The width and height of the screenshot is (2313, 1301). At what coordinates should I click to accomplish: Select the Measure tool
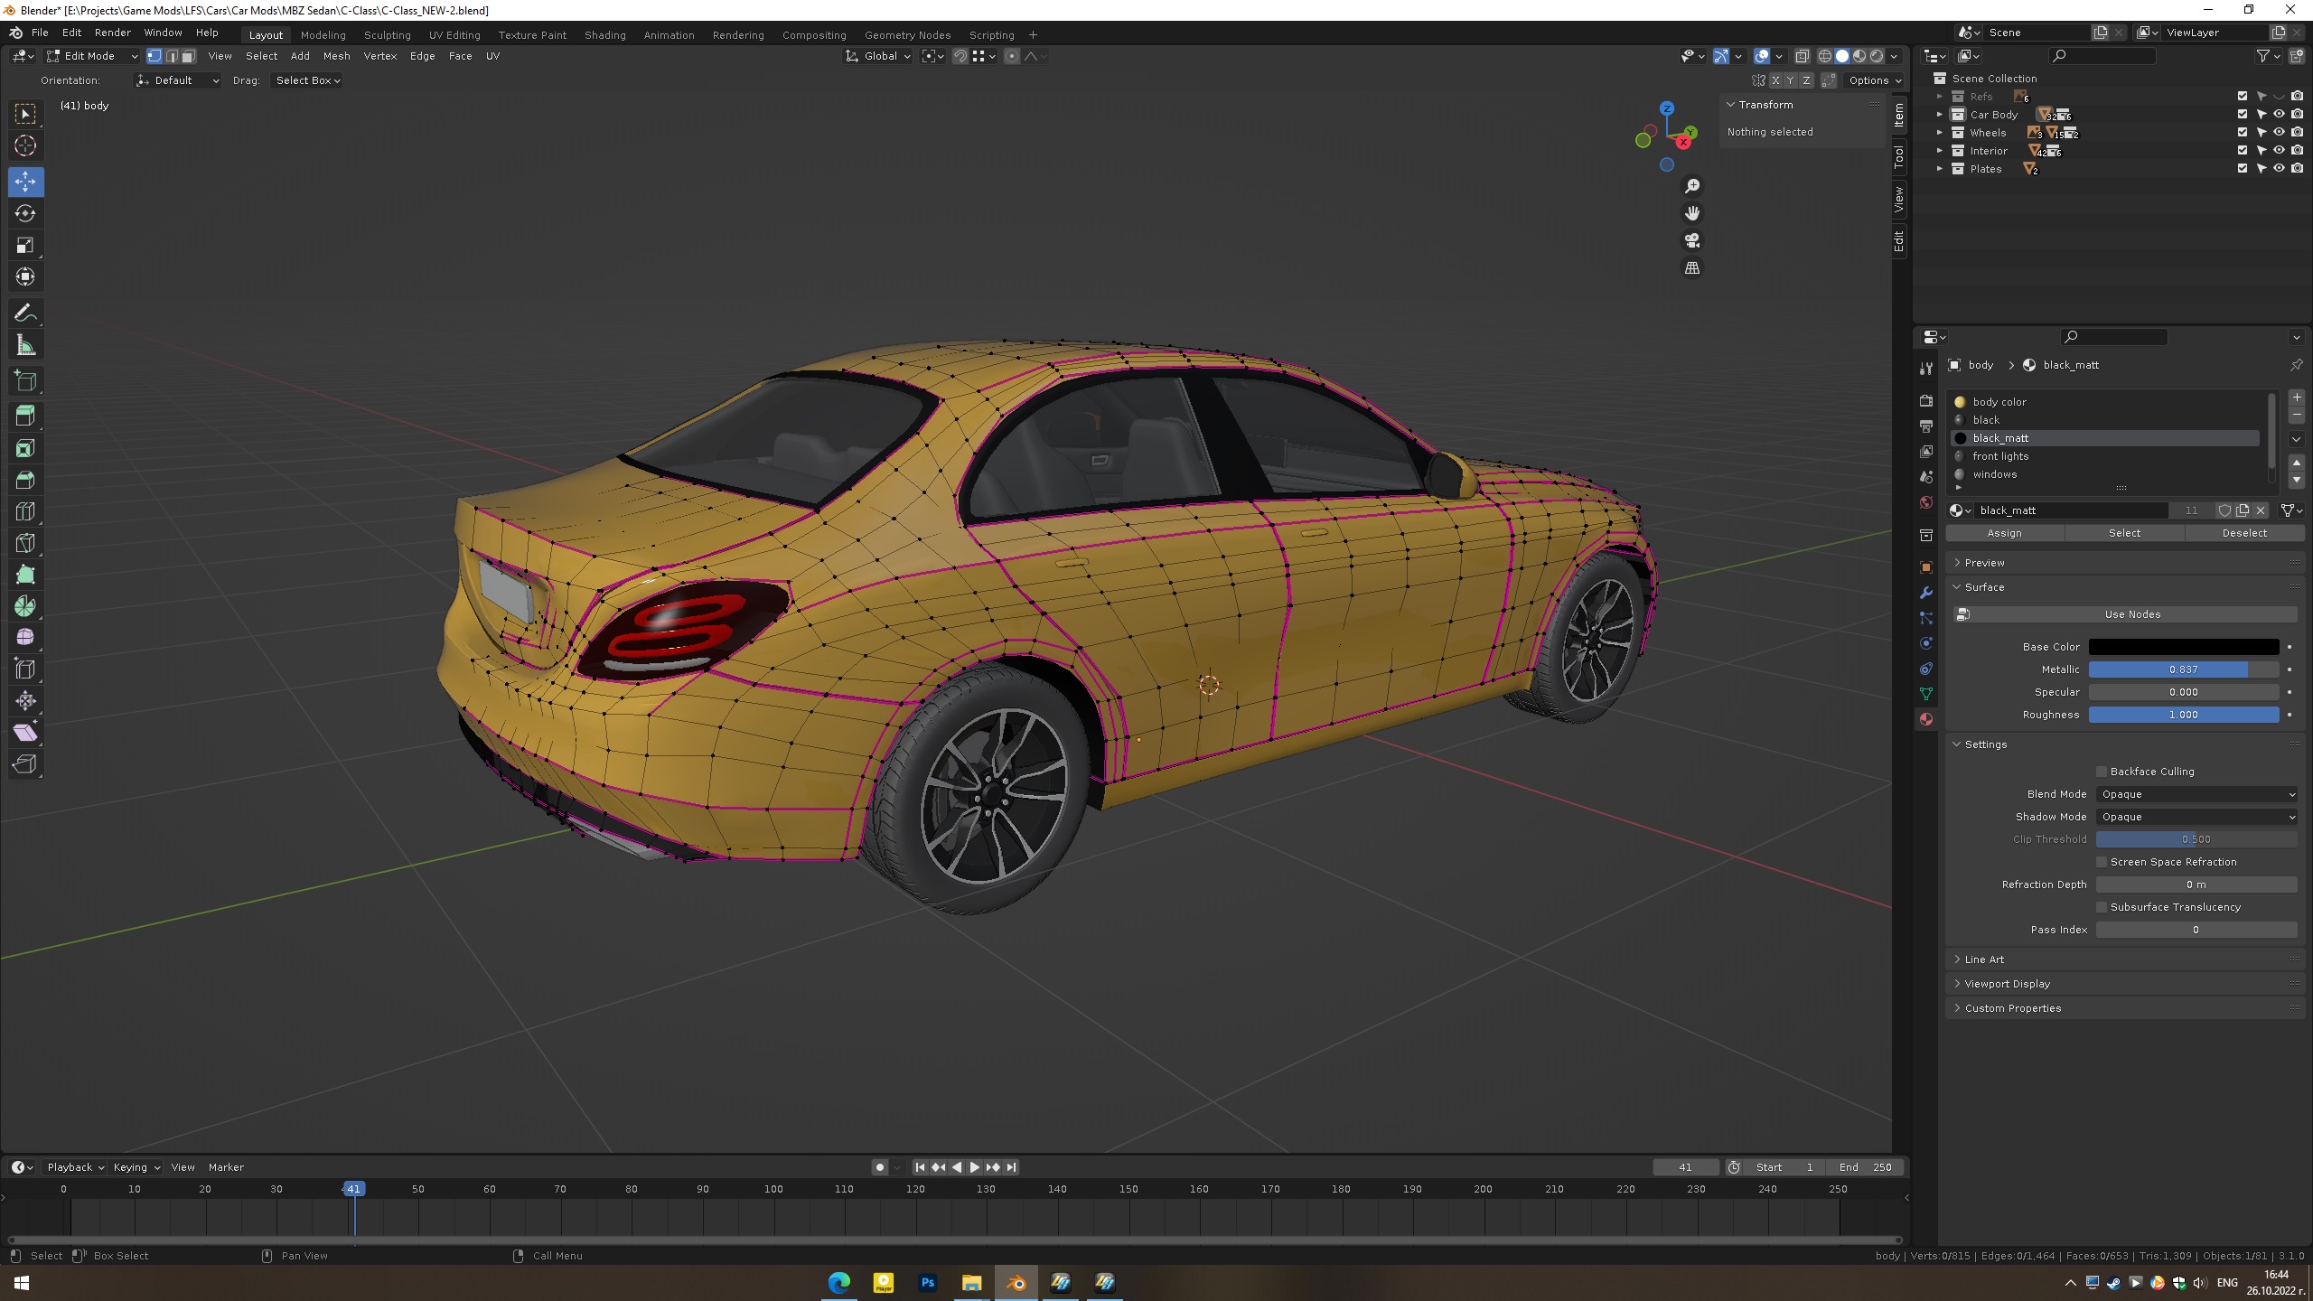click(25, 345)
